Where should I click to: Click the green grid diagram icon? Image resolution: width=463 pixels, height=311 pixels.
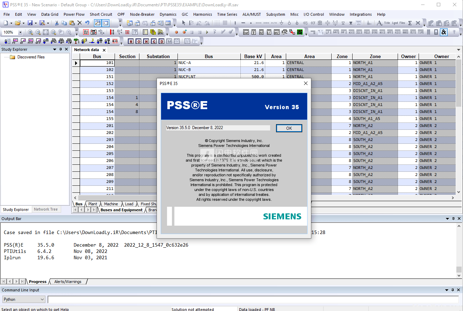point(300,32)
